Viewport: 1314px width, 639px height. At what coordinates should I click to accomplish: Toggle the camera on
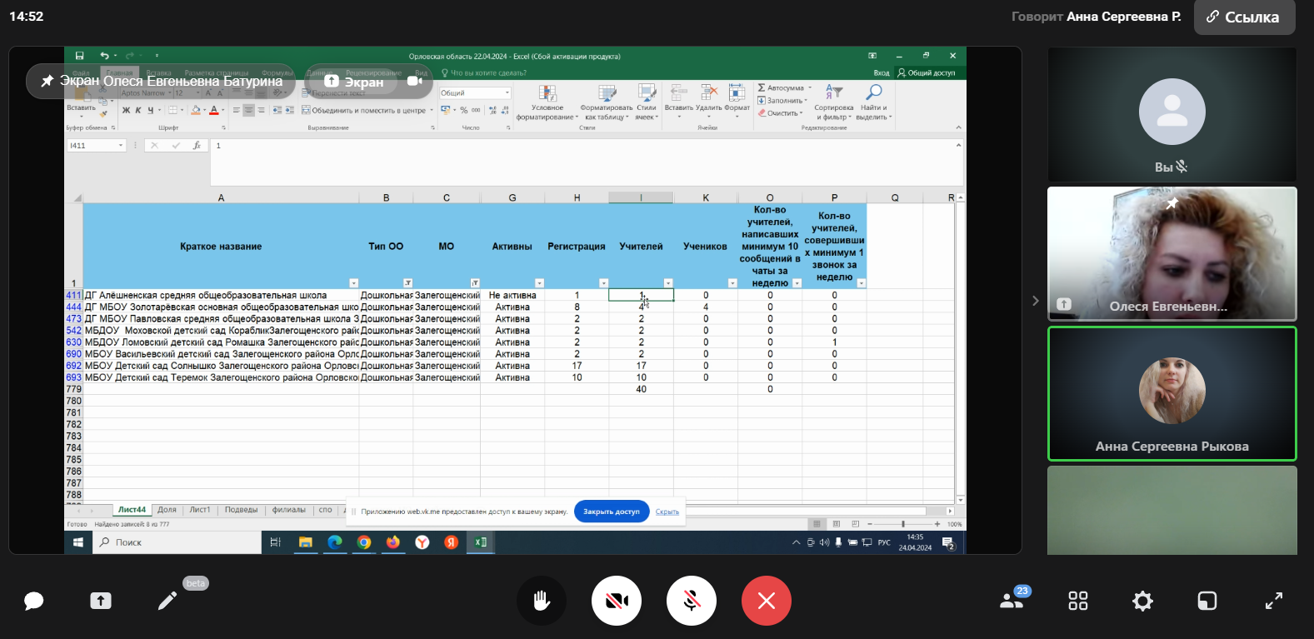(617, 601)
